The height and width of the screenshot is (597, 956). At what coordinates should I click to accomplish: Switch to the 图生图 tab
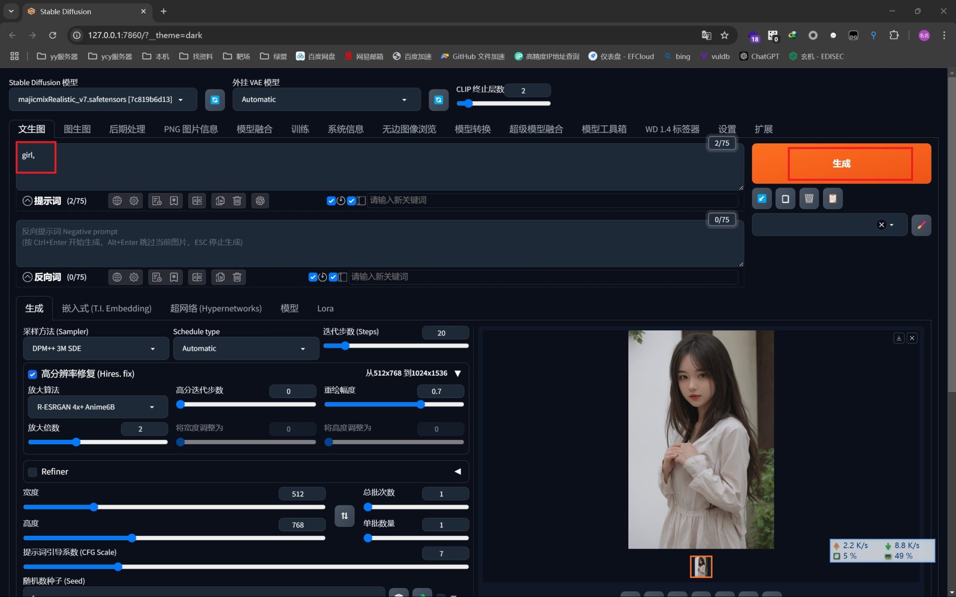tap(77, 129)
